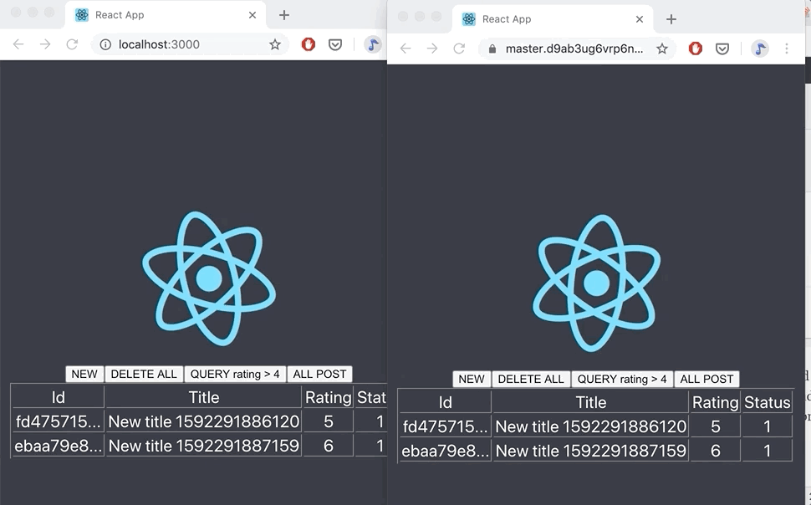Bookmark localhost:3000 with star icon
The height and width of the screenshot is (505, 811).
click(274, 44)
